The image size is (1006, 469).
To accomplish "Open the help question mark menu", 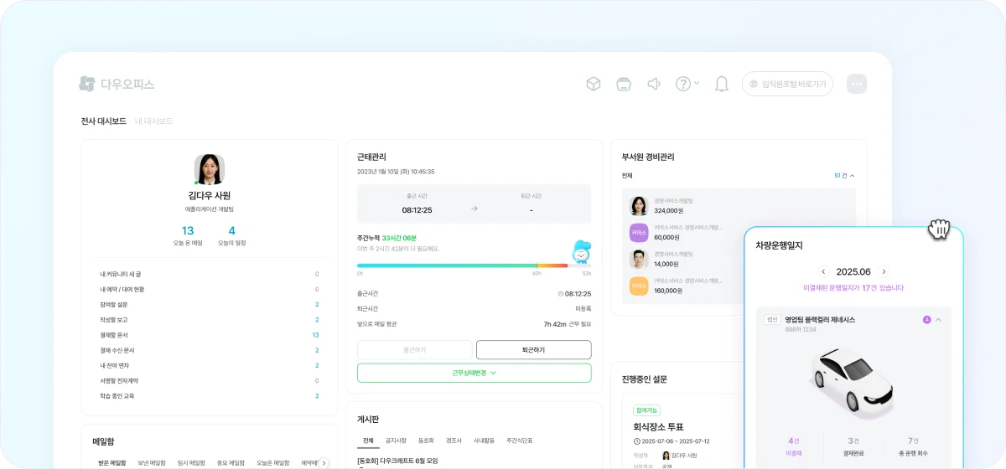I will 687,84.
